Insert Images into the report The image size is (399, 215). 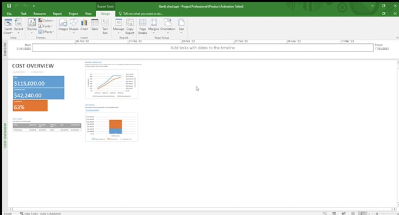pos(63,25)
